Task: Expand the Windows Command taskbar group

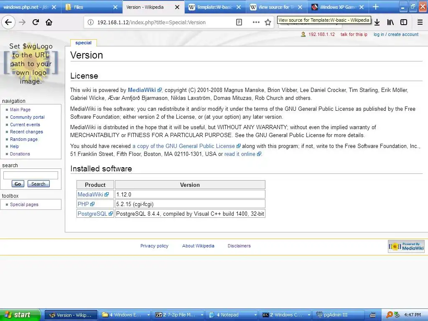Action: (x=285, y=315)
